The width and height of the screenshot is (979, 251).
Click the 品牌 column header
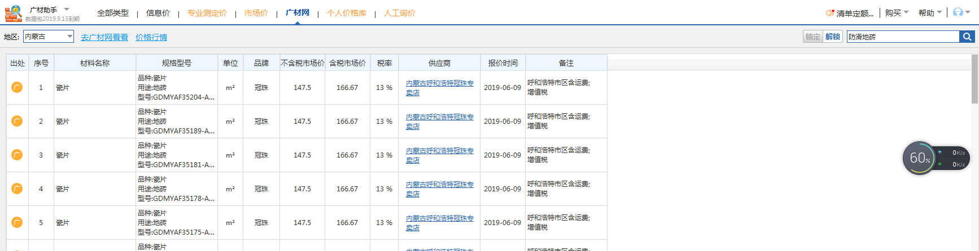261,62
